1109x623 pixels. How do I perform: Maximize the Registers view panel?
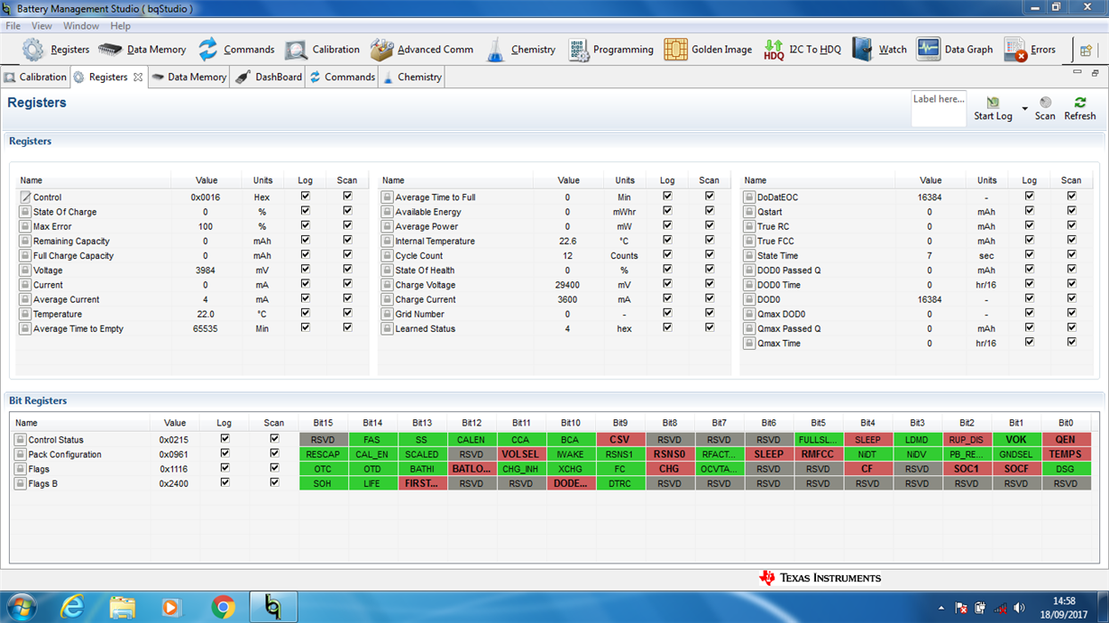pyautogui.click(x=1095, y=72)
